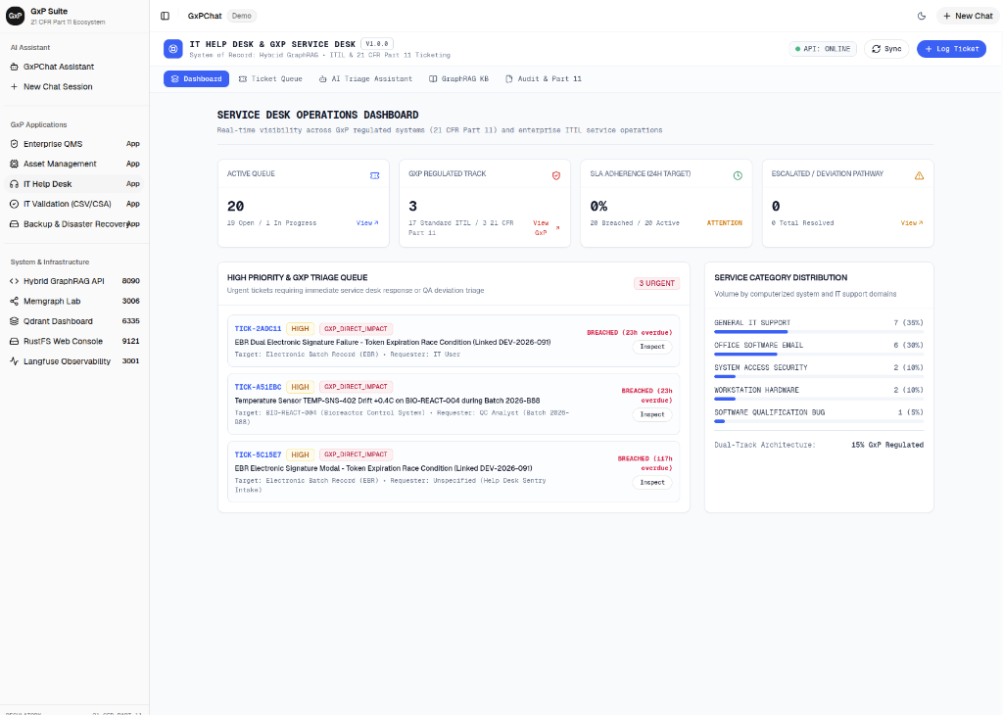Click the General IT Support progress bar
Screen dimensions: 1003x715
818,332
